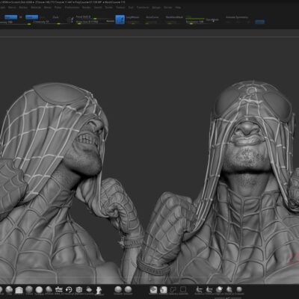299x299 pixels.
Task: Click the MeshCount readout in title bar
Action: coord(114,2)
